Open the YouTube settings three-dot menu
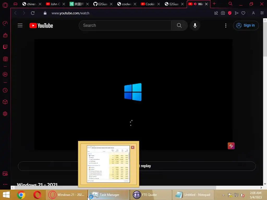267x200 pixels. (226, 26)
